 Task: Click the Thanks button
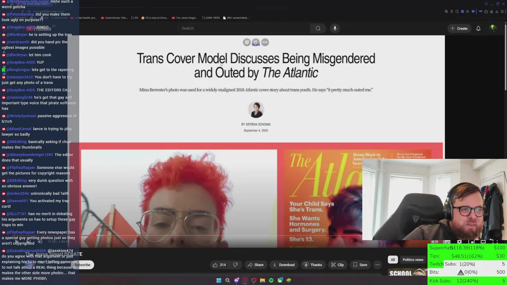pos(313,265)
